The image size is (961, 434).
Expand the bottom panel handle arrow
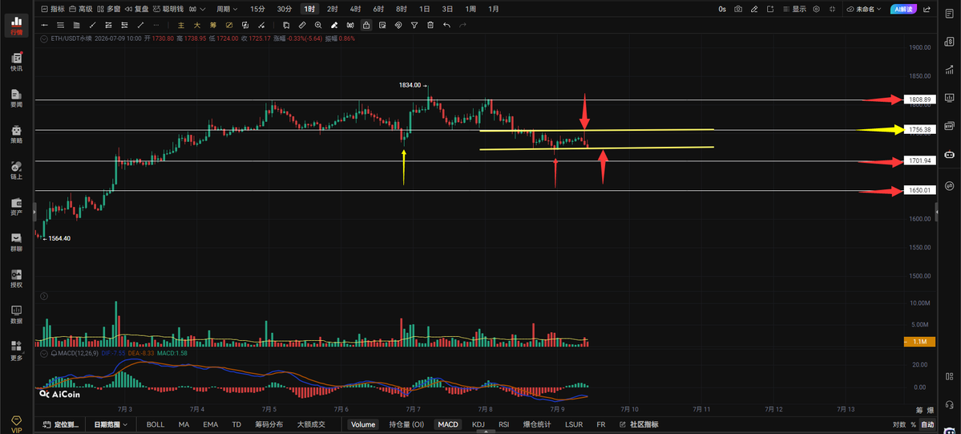[486, 432]
